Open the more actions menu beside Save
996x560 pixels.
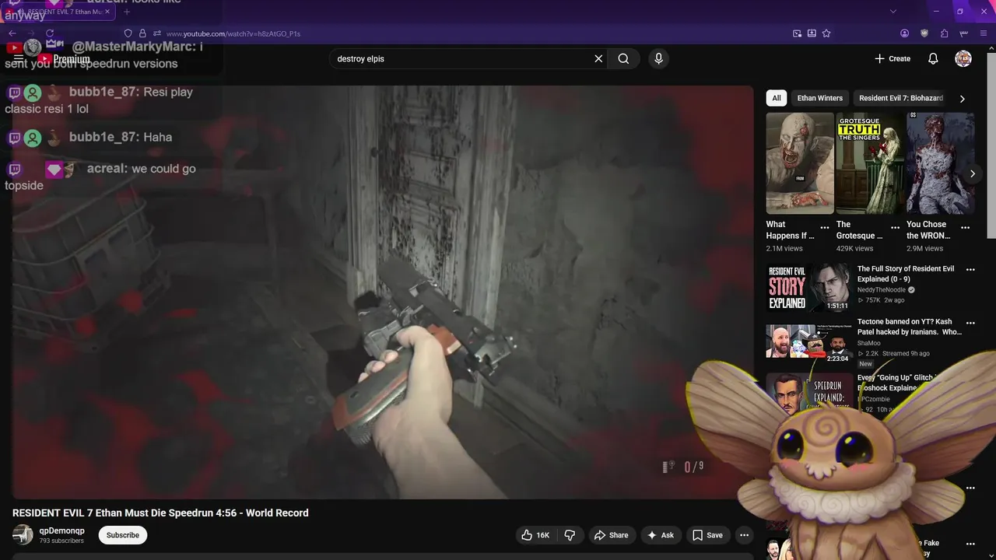pos(744,535)
